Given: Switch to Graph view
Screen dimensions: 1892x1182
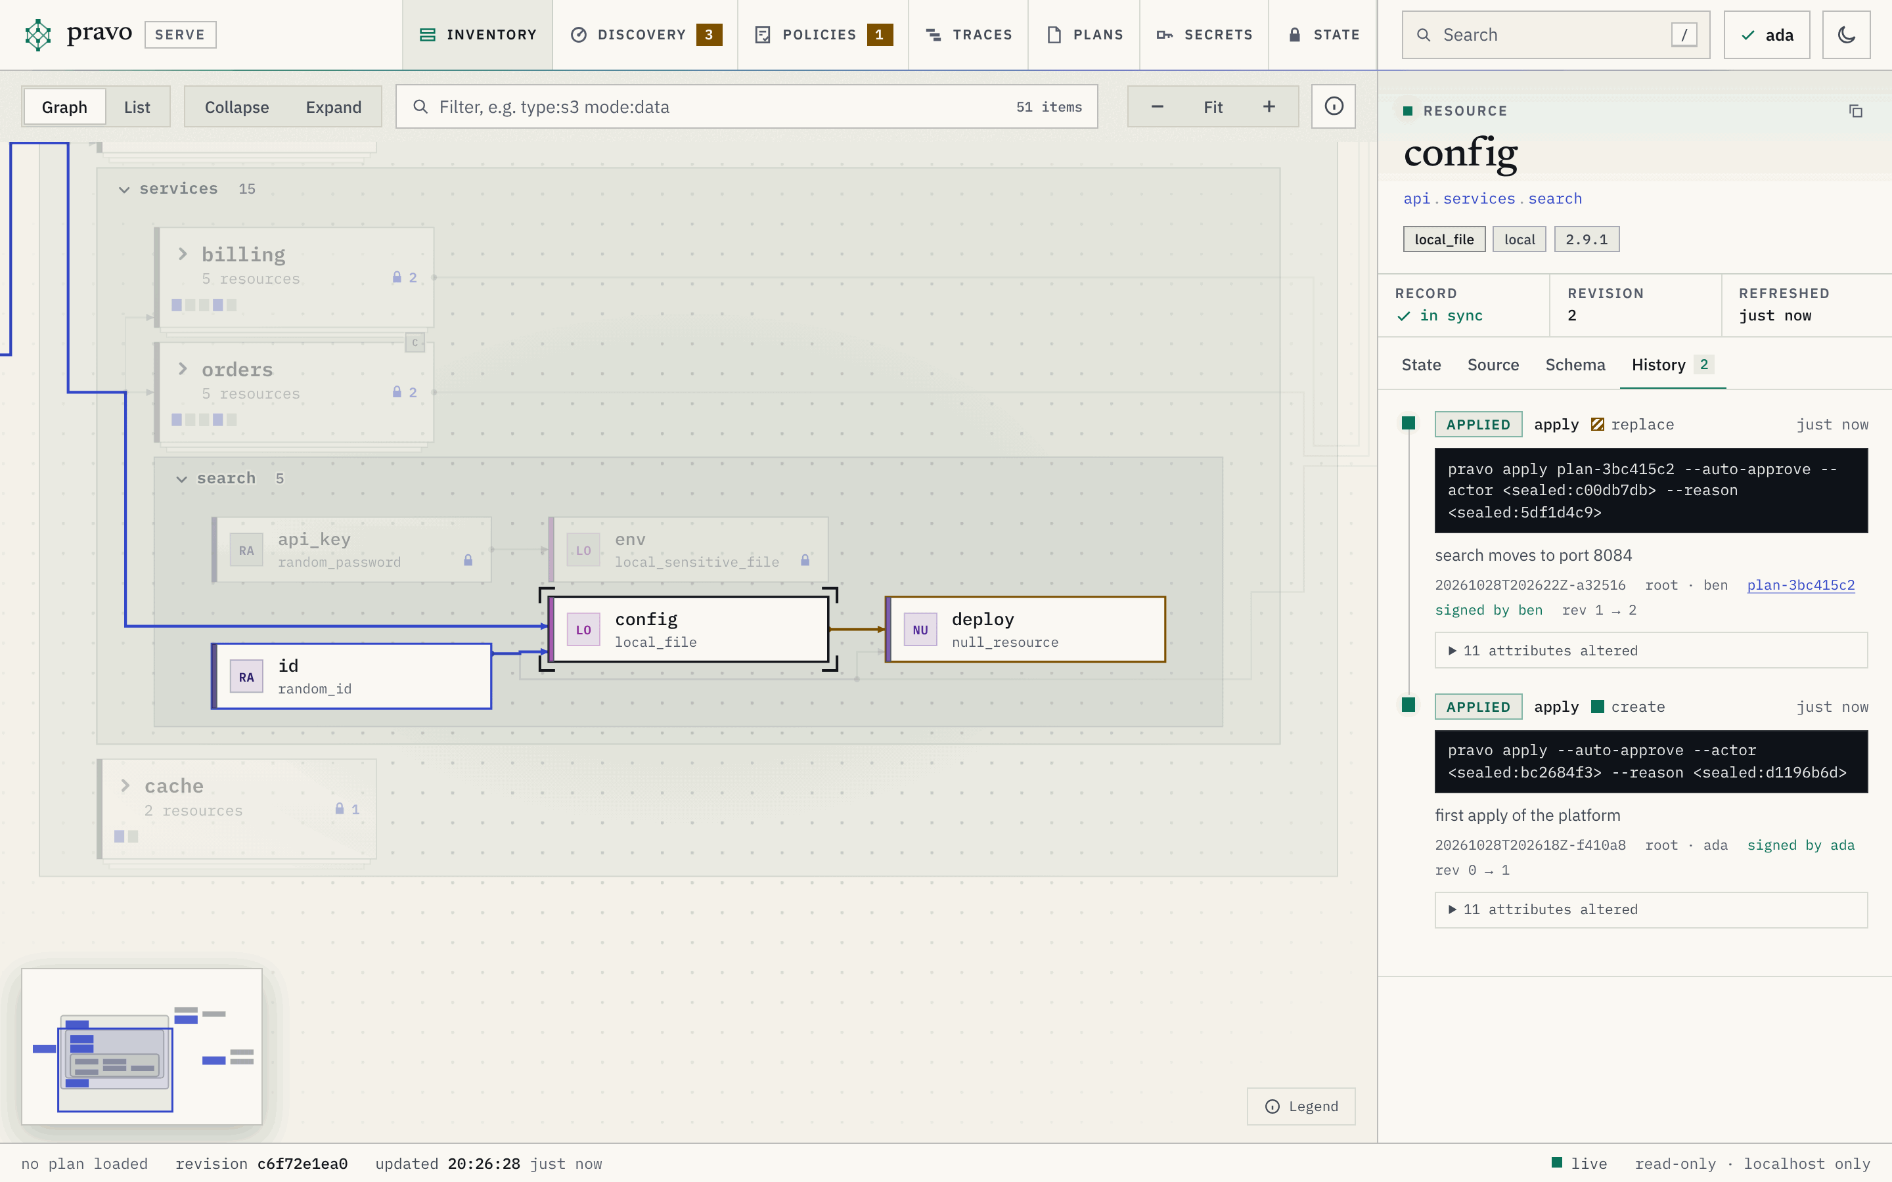Looking at the screenshot, I should pyautogui.click(x=64, y=106).
